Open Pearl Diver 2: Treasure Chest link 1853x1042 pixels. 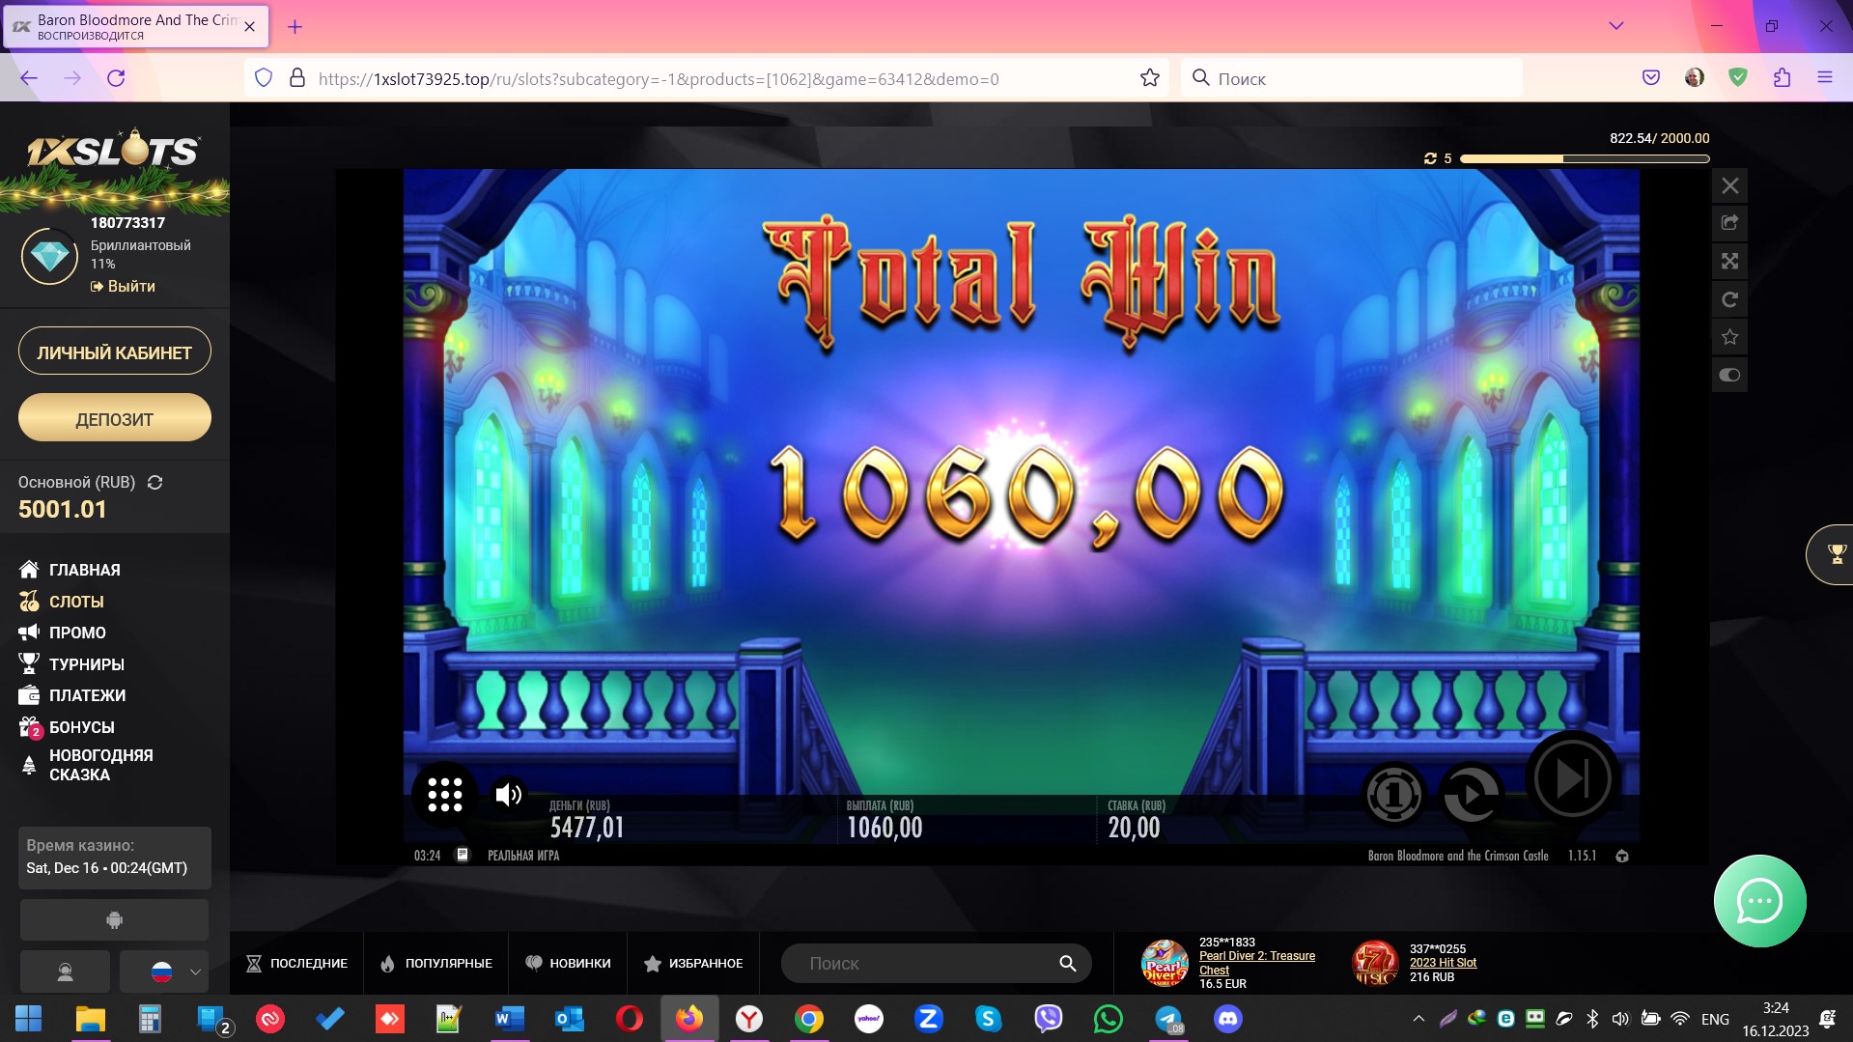pyautogui.click(x=1256, y=963)
